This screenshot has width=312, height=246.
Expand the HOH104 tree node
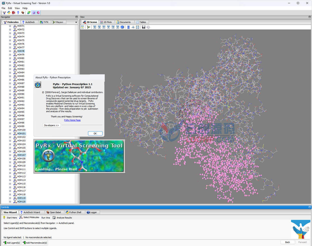click(10, 144)
